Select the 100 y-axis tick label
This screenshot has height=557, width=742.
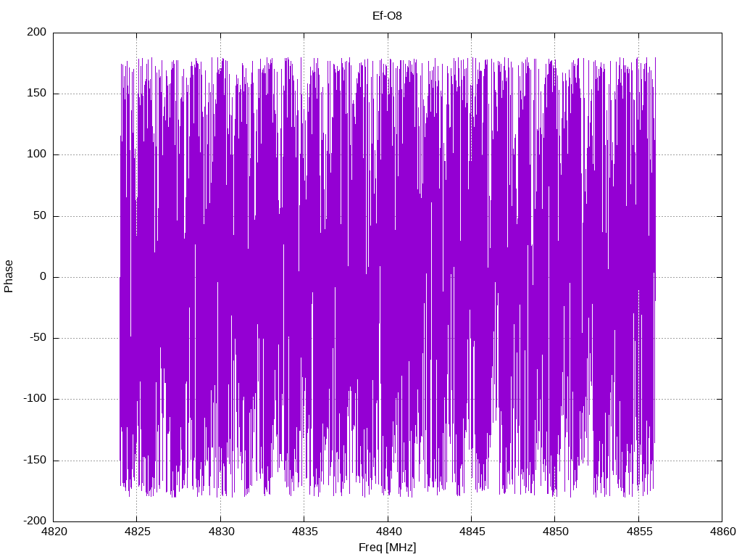click(x=37, y=154)
